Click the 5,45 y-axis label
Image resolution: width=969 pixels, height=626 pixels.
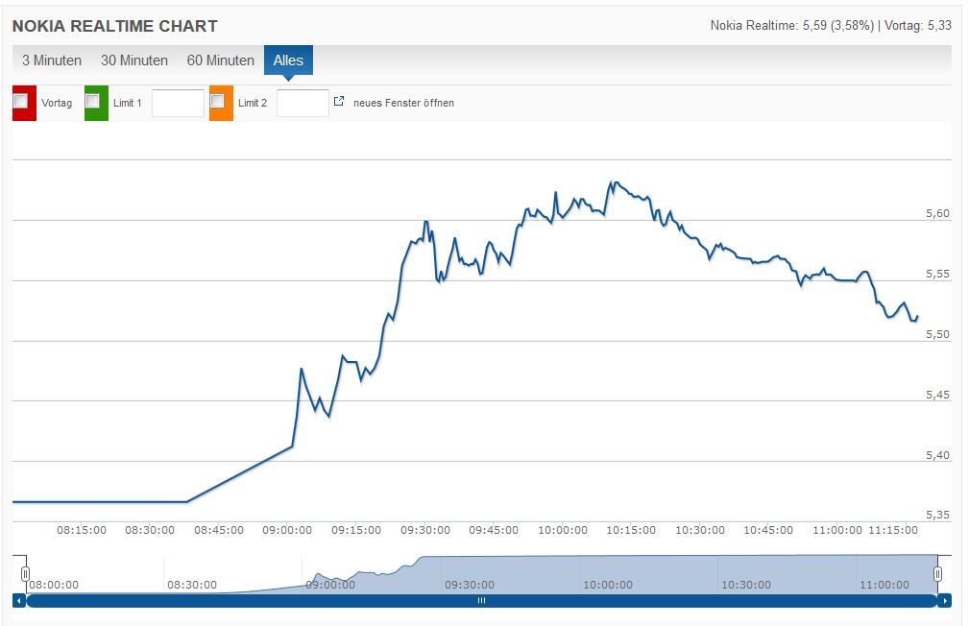click(937, 395)
